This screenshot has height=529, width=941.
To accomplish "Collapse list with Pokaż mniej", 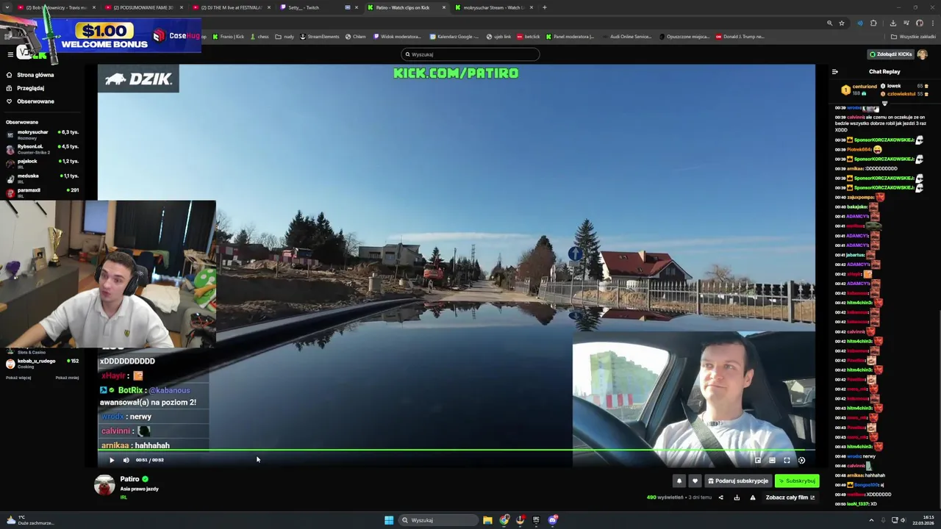I will (67, 378).
